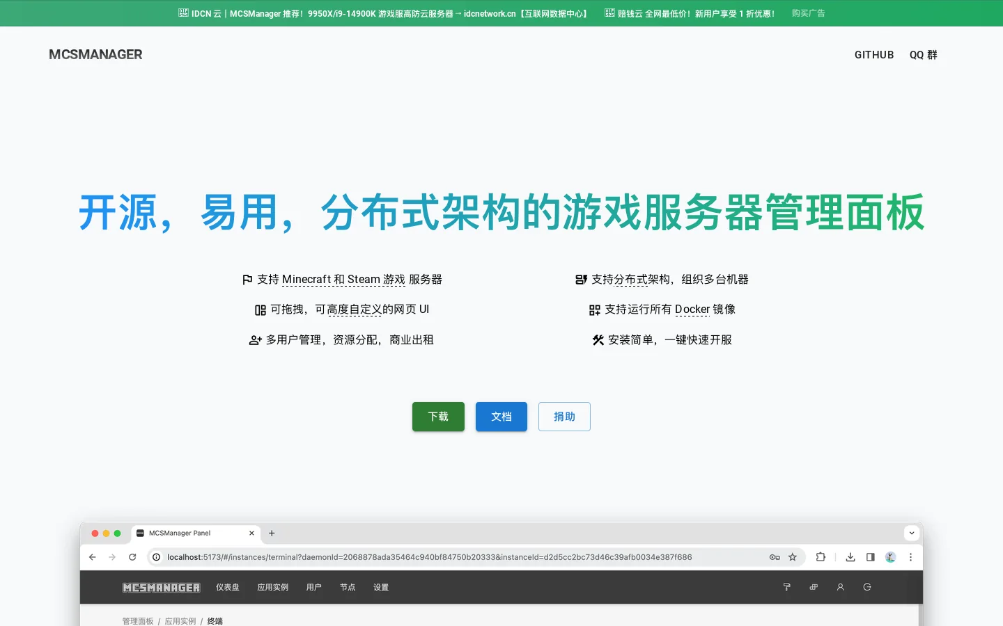Viewport: 1003px width, 626px height.
Task: Click the 管理面板 breadcrumb
Action: 138,621
